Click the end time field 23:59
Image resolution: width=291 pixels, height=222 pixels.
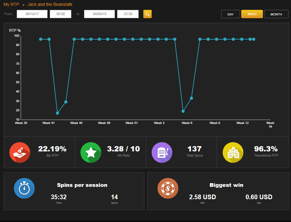click(128, 14)
